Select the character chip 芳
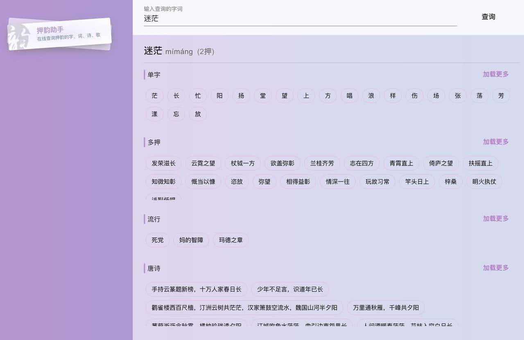Screen dimensions: 524x340 (x=501, y=96)
